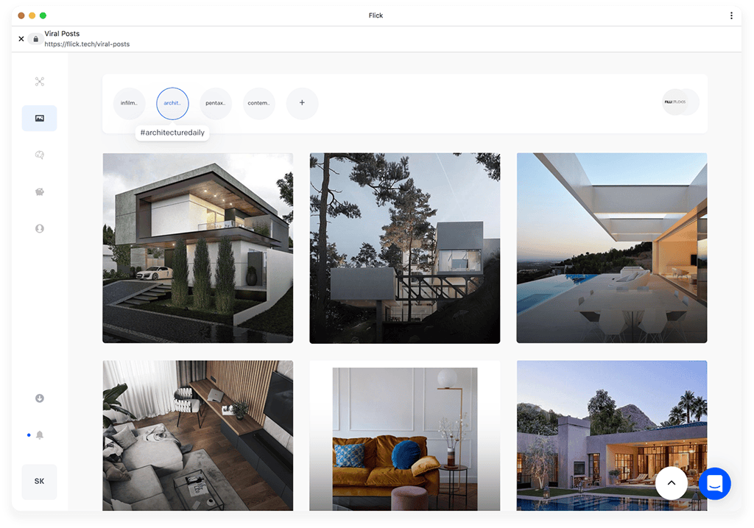
Task: Open gray sofa living room post
Action: tap(197, 436)
